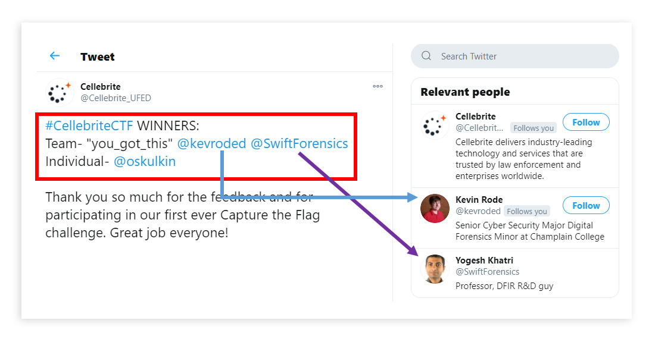Click the Relevant people heading

point(465,92)
